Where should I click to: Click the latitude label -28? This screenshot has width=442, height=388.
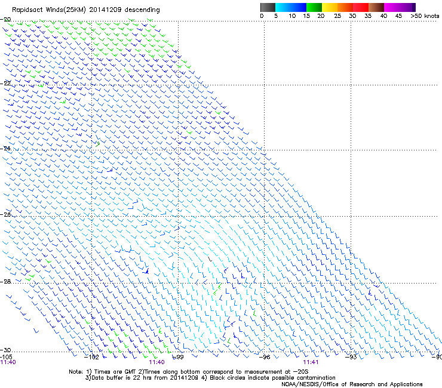[5, 282]
